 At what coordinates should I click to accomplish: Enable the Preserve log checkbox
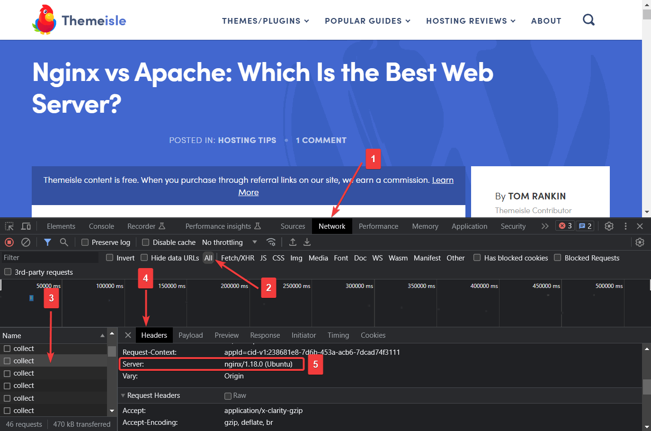click(85, 242)
